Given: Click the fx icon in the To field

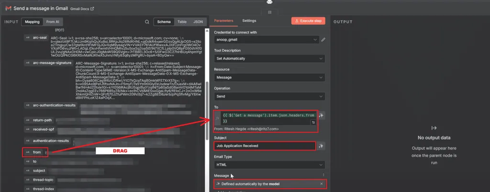Looking at the screenshot, I should click(x=218, y=118).
